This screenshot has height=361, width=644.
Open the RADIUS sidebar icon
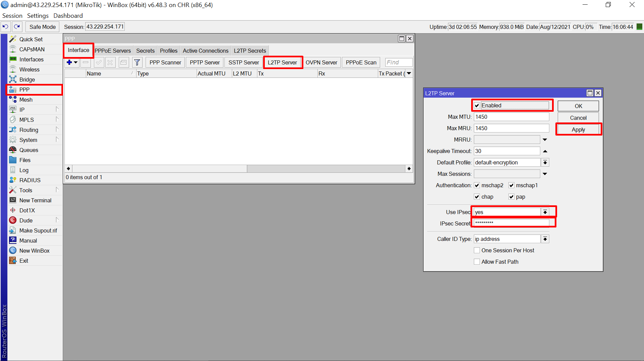13,180
